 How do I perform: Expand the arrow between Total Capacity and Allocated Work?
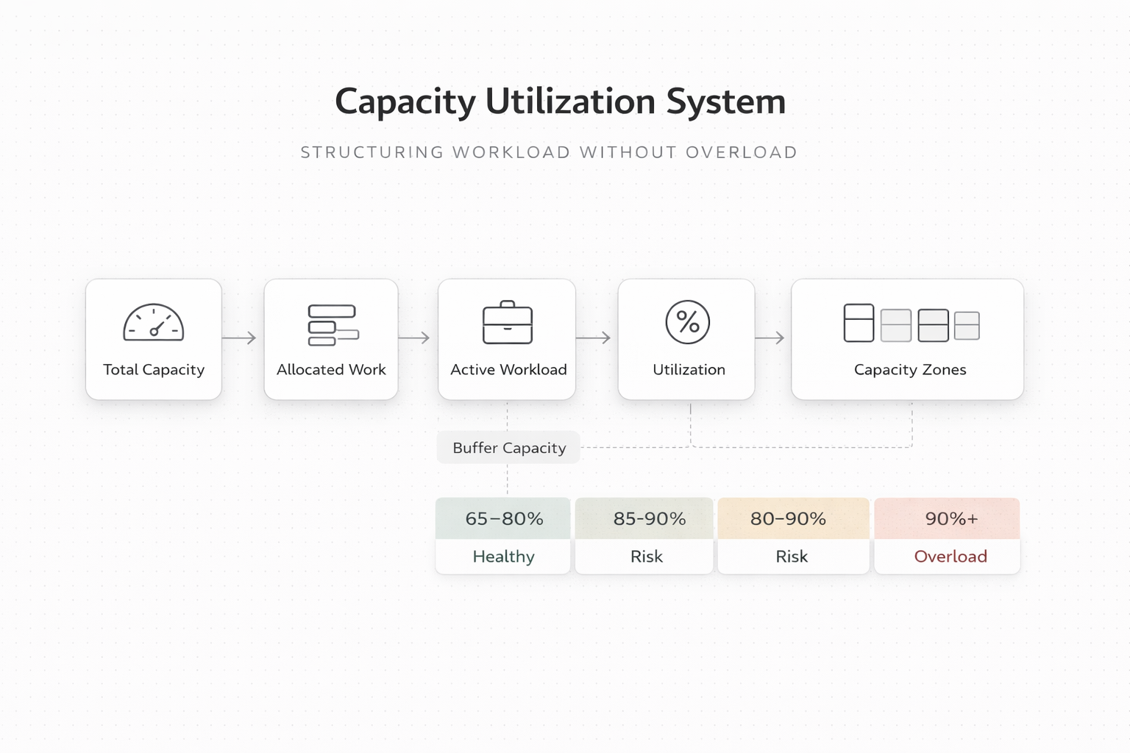pos(242,338)
